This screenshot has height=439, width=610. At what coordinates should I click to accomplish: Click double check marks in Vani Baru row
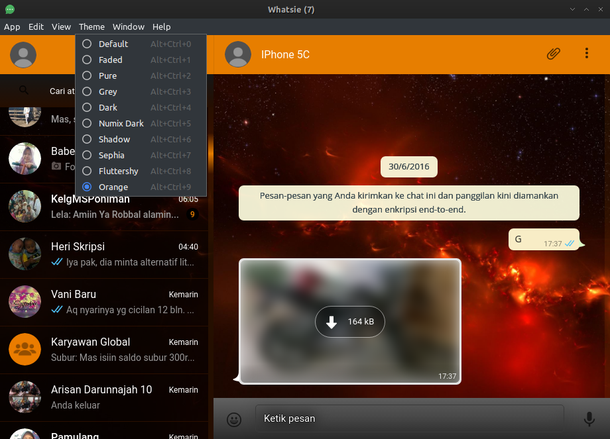pos(57,310)
